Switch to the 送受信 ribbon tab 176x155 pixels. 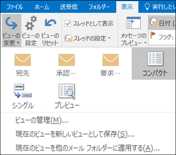(x=69, y=7)
